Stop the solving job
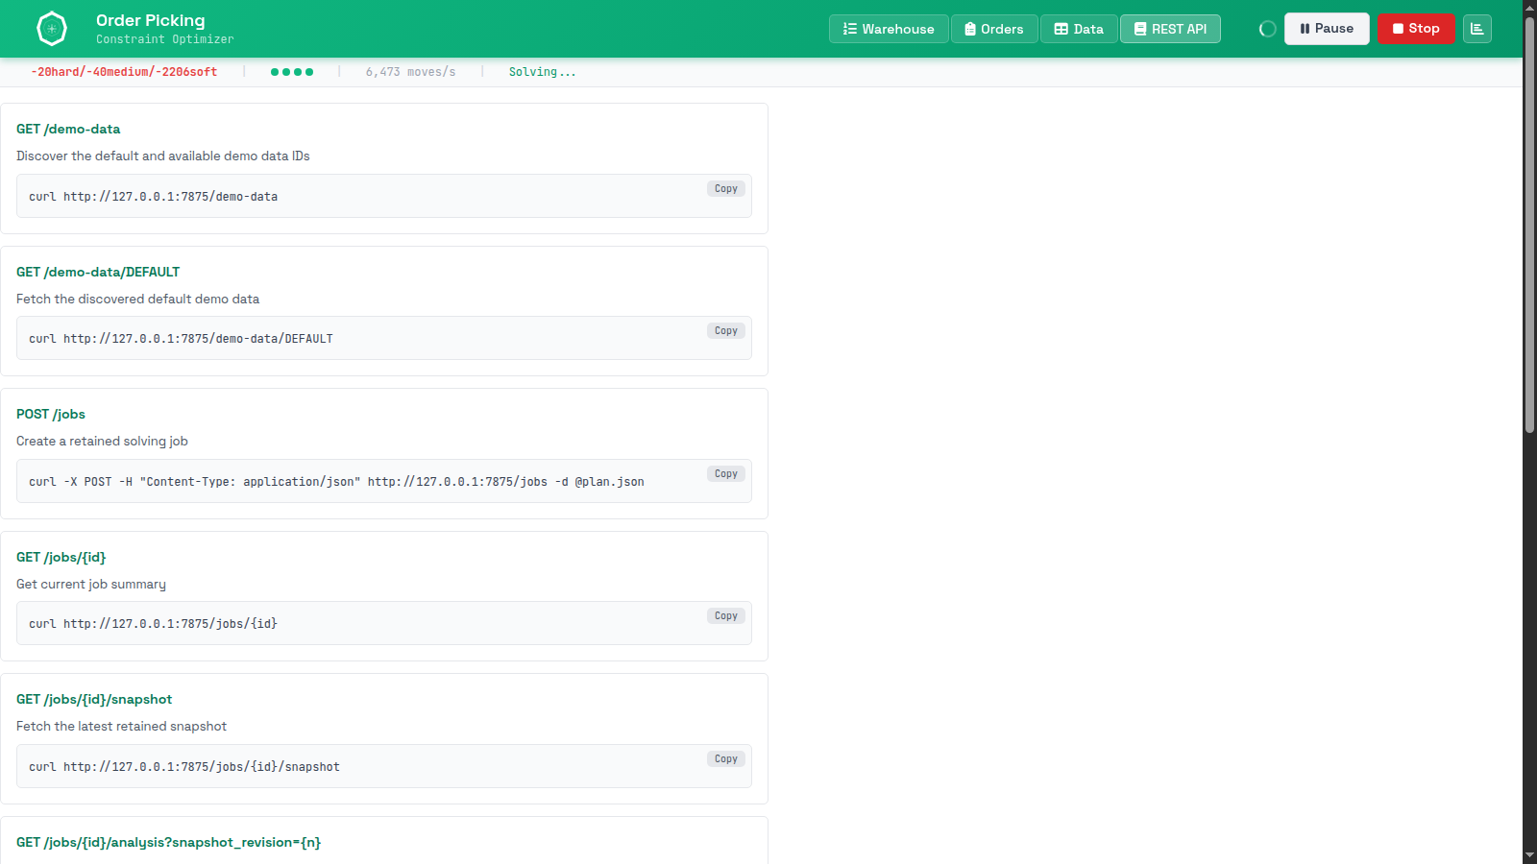 [x=1416, y=29]
